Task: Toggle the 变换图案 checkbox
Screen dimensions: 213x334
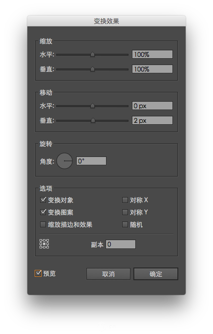Action: pos(43,212)
